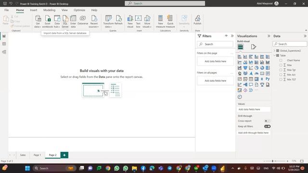This screenshot has height=173, width=308.
Task: Switch to the Page 1 tab
Action: tap(37, 155)
